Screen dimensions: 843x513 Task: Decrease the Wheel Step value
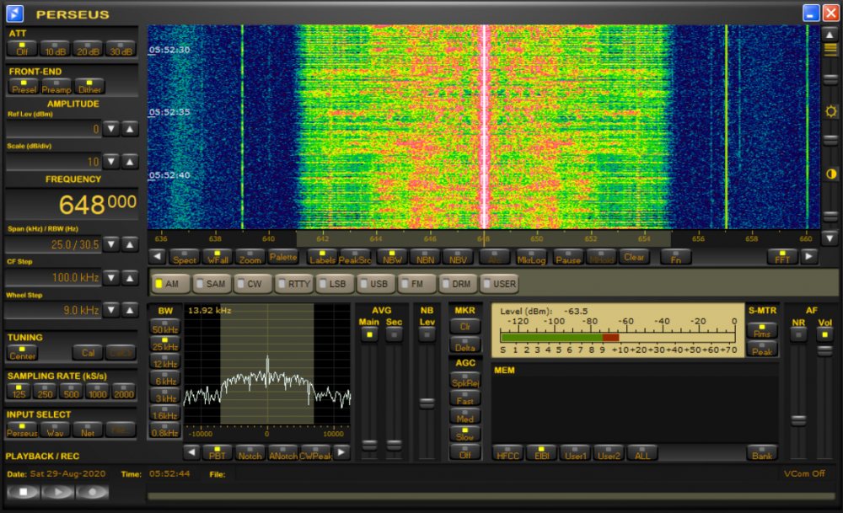(x=111, y=309)
